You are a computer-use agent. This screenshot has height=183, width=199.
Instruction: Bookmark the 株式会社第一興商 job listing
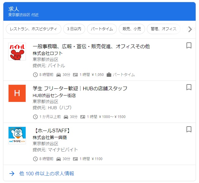point(189,129)
